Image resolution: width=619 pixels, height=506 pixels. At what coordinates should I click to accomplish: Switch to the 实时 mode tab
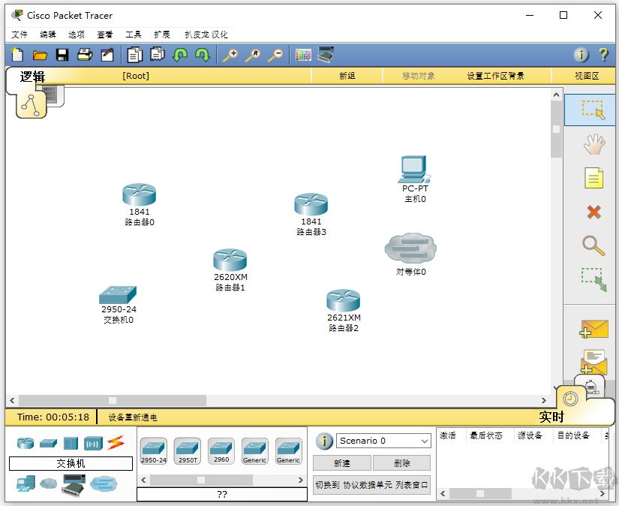[551, 417]
